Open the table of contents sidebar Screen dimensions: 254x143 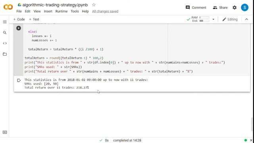(x=5, y=22)
